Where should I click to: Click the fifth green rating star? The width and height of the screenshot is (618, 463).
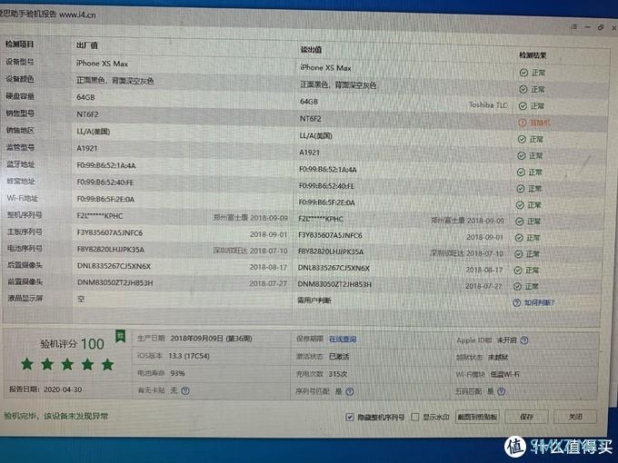pos(107,364)
